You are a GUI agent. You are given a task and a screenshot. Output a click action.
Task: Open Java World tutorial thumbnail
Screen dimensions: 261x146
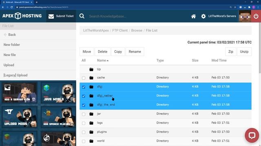58,93
